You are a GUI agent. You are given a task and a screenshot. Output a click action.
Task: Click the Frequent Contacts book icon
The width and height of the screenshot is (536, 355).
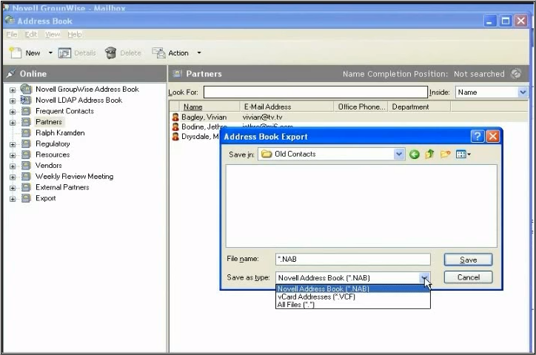point(26,111)
